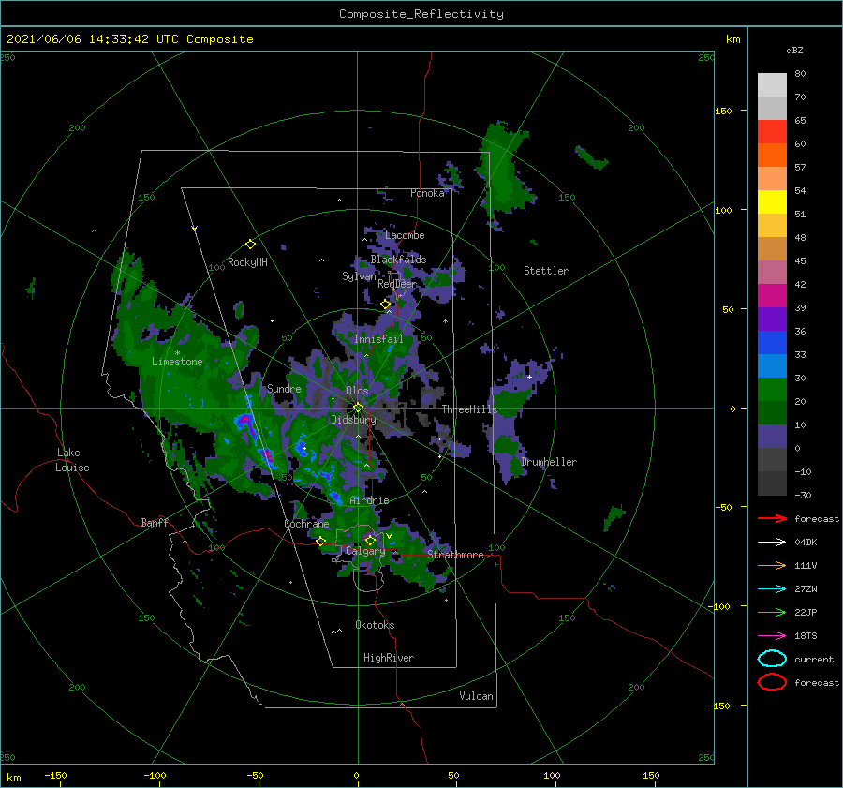Select the purple 39-36 dBZ color band
Screen dimensions: 843x788
click(x=772, y=320)
